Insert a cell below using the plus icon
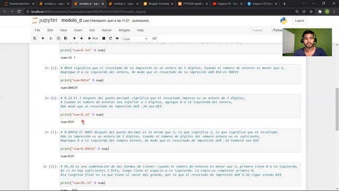This screenshot has height=191, width=339. click(43, 39)
